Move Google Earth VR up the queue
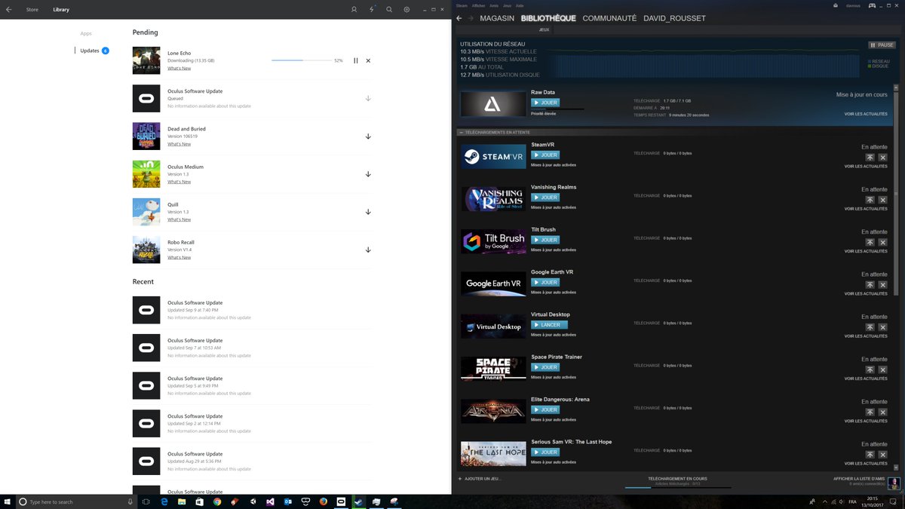Viewport: 905px width, 509px height. click(870, 285)
